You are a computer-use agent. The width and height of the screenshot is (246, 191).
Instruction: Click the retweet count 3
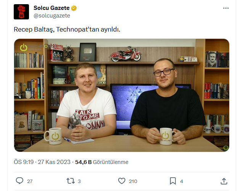point(79,181)
